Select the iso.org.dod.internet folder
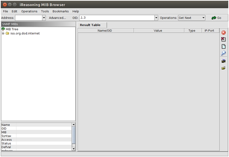The height and width of the screenshot is (157, 229). click(25, 34)
